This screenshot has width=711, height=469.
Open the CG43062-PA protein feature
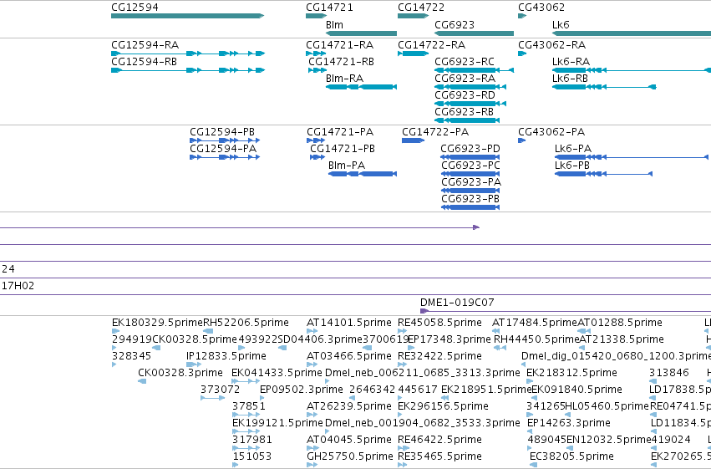click(522, 140)
